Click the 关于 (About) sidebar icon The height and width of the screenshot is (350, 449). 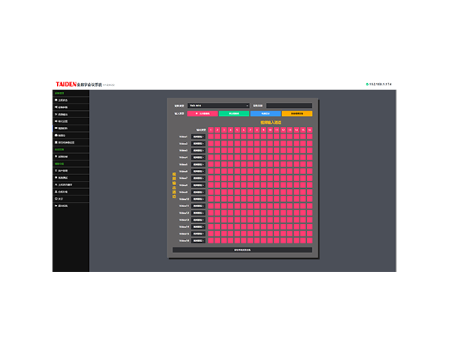(x=56, y=198)
